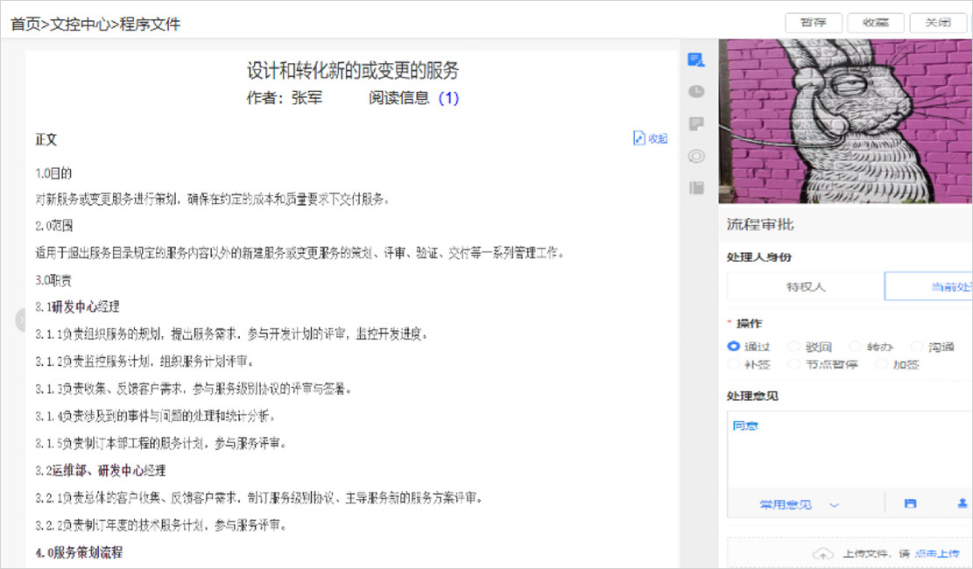
Task: Switch to the 特权人 identity tab
Action: point(805,286)
